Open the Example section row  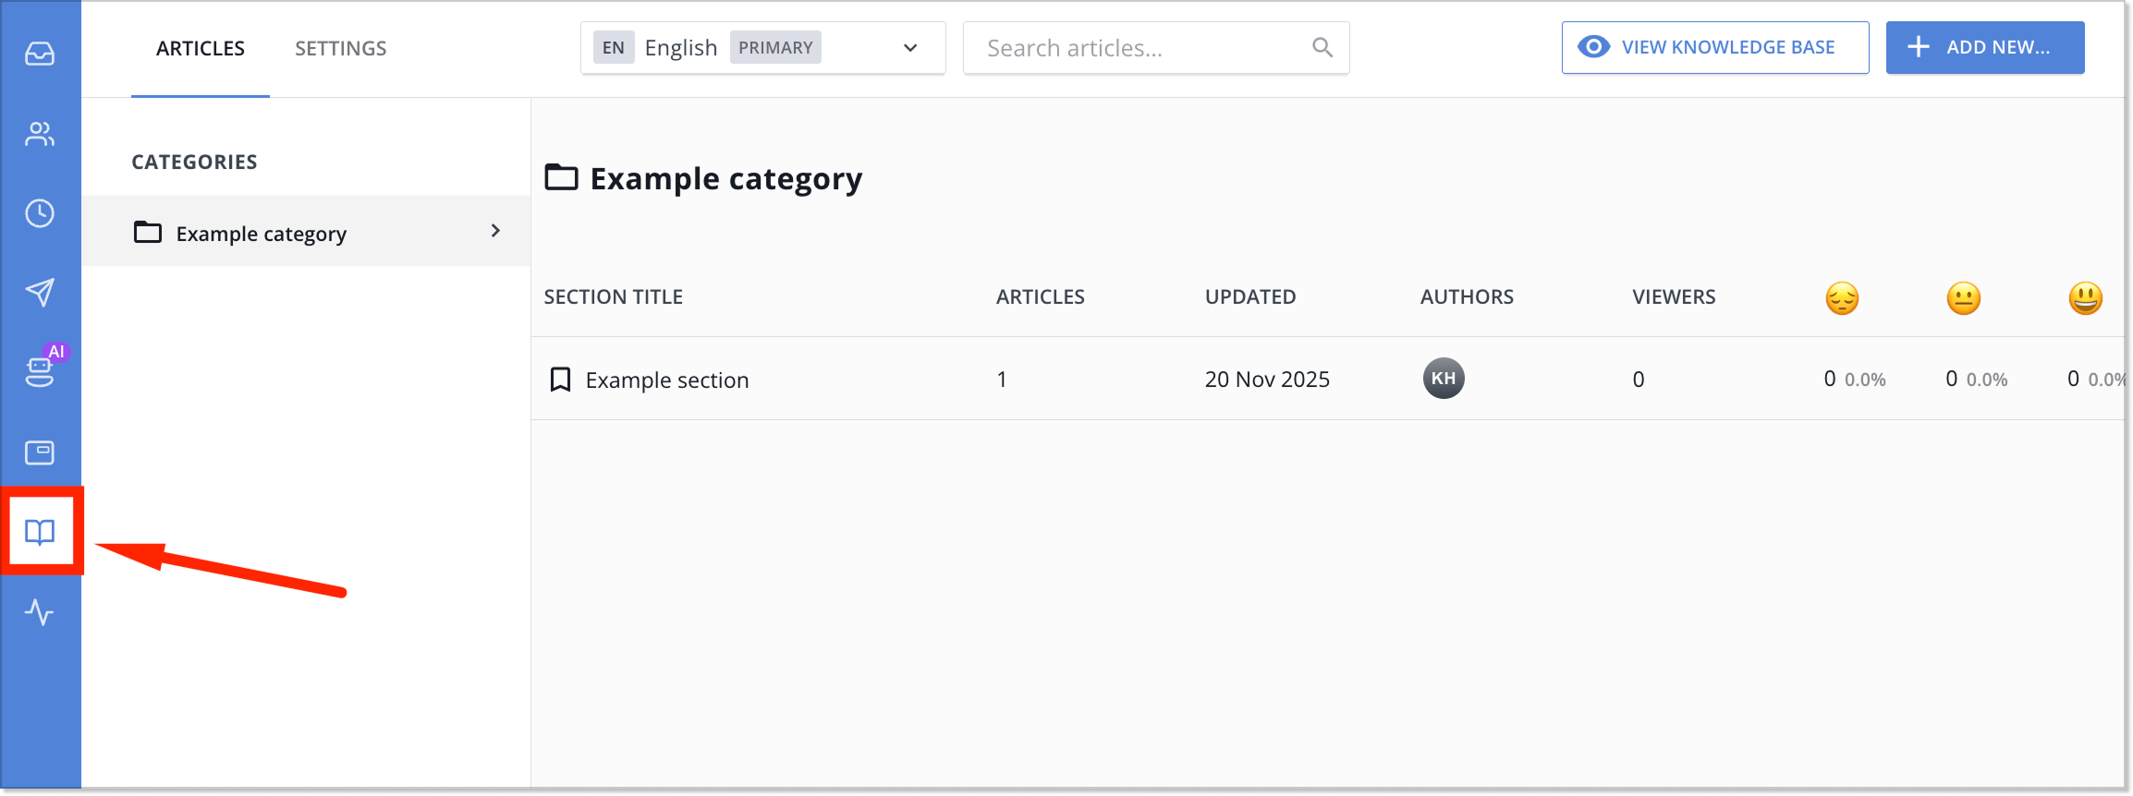667,379
